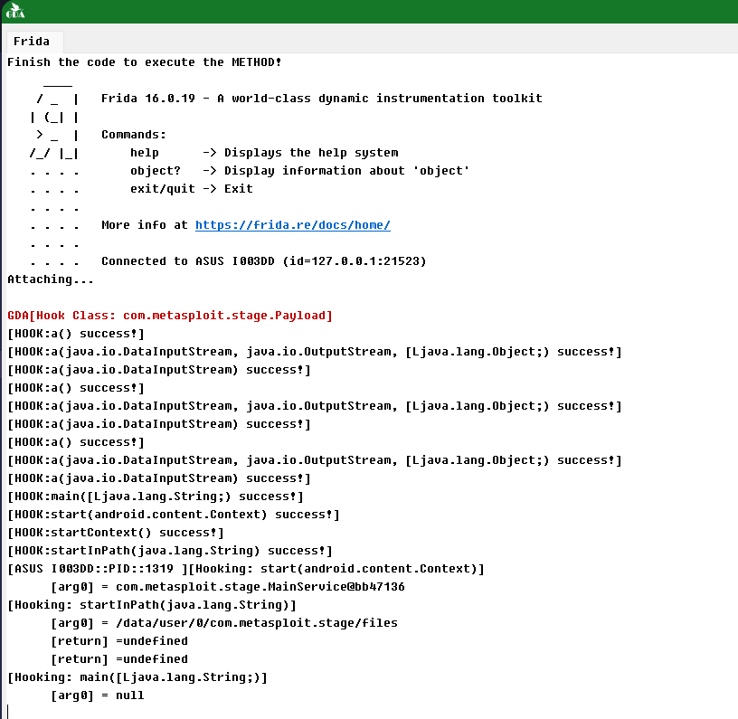The image size is (738, 719).
Task: Click the red 'GDA[Hook Class: com.metasploit.stage.Payload]' line
Action: 170,316
